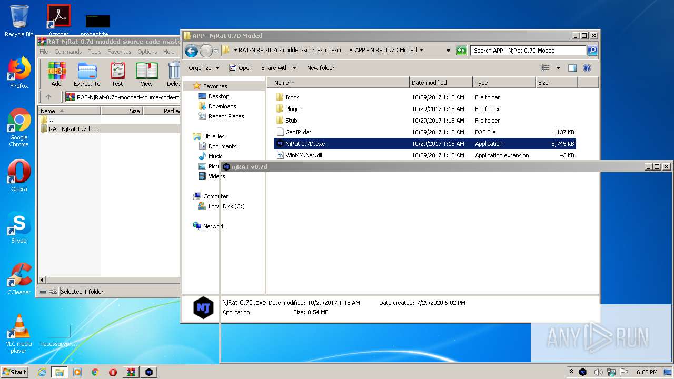This screenshot has height=379, width=674.
Task: Click WinRAR taskbar icon
Action: tap(131, 372)
